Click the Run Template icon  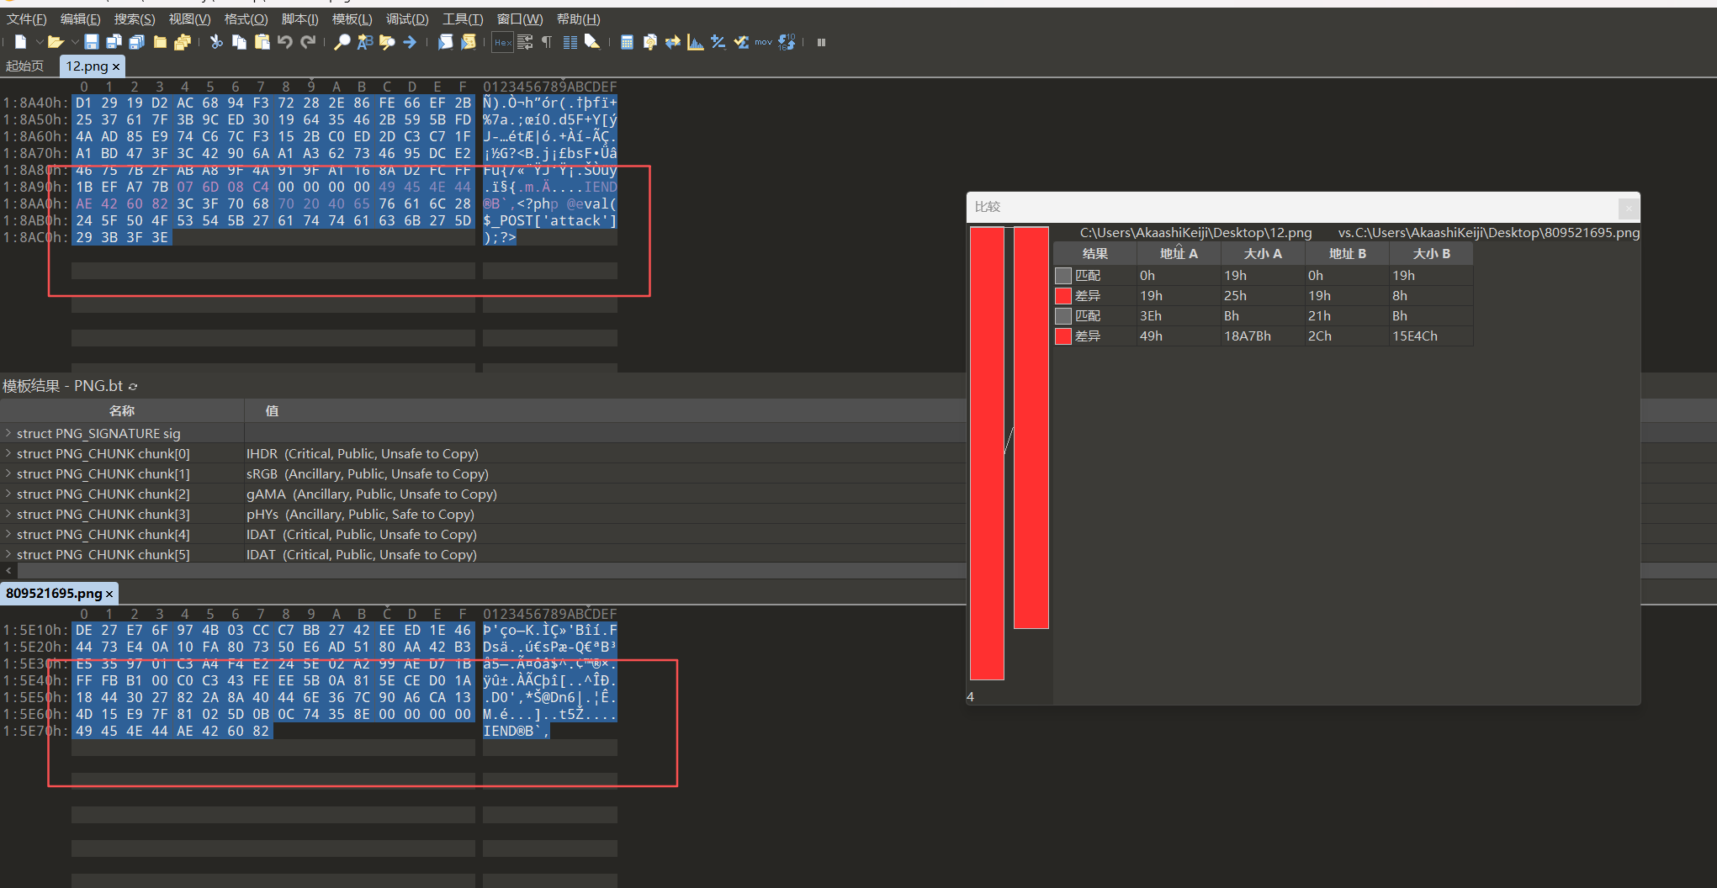469,42
